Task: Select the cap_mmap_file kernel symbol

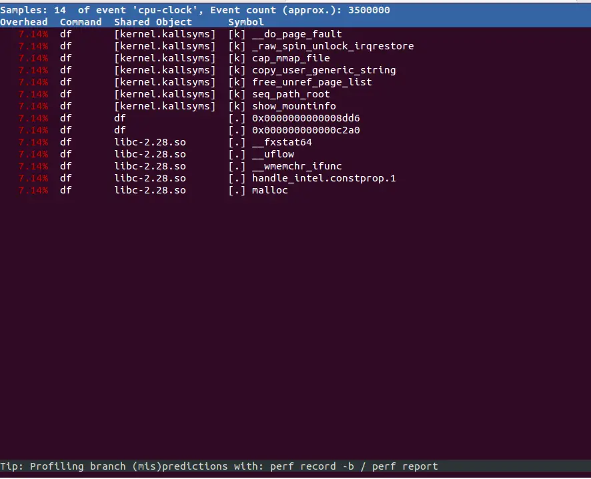Action: click(x=287, y=58)
